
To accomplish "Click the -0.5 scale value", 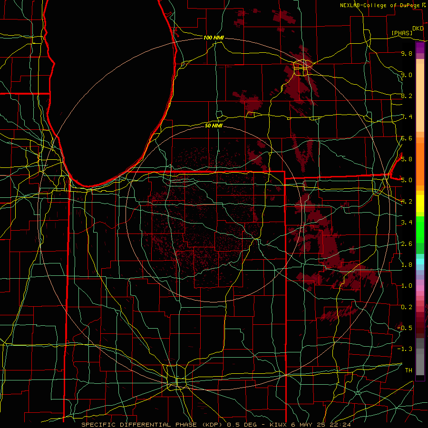I will pyautogui.click(x=405, y=328).
